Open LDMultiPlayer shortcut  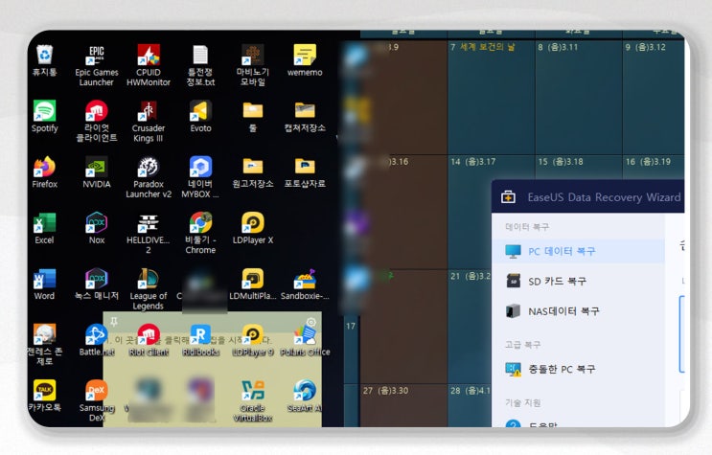252,284
